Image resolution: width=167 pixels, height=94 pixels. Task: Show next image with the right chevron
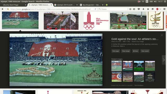coord(164,60)
